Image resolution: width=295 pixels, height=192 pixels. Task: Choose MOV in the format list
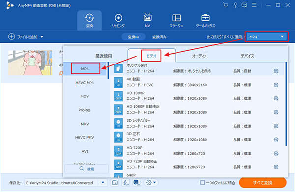(x=85, y=96)
